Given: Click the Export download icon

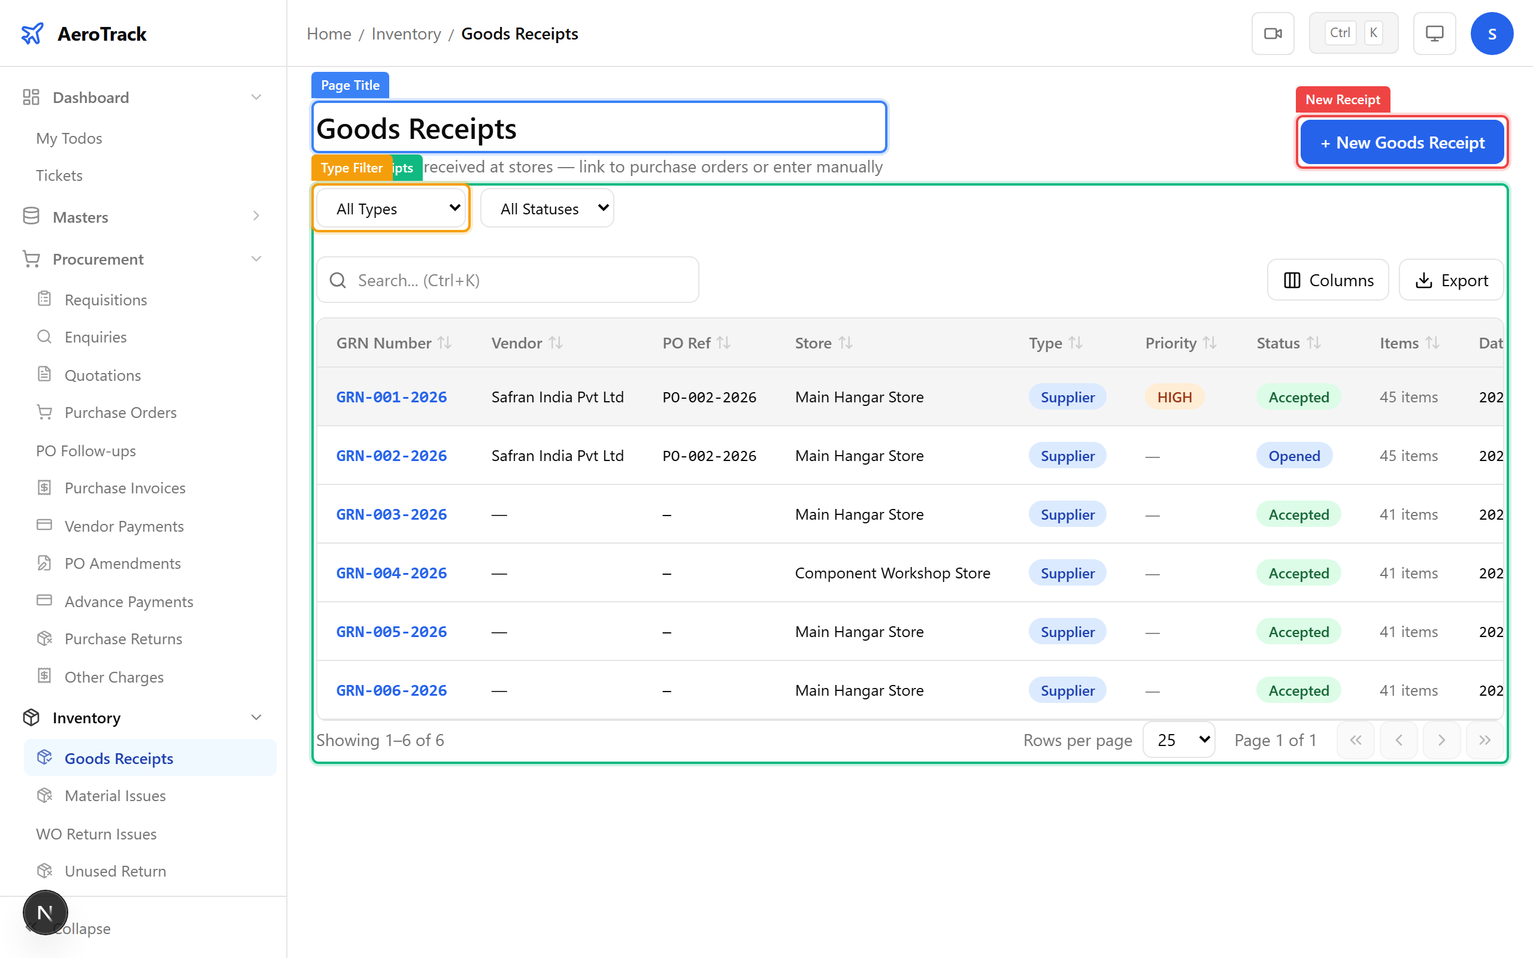Looking at the screenshot, I should point(1424,280).
